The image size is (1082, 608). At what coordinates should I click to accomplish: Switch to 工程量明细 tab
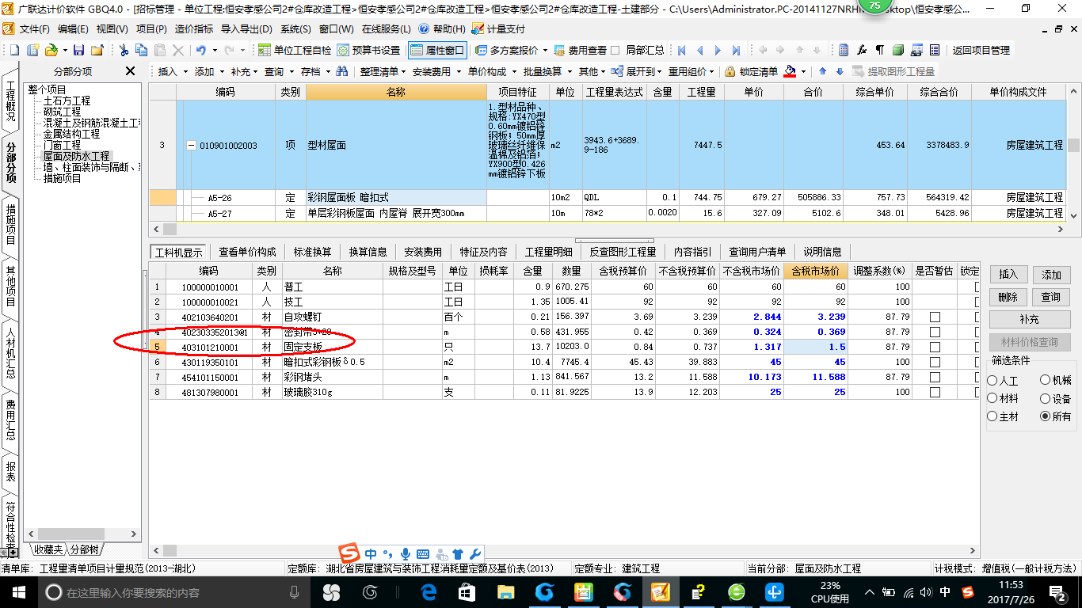click(548, 252)
